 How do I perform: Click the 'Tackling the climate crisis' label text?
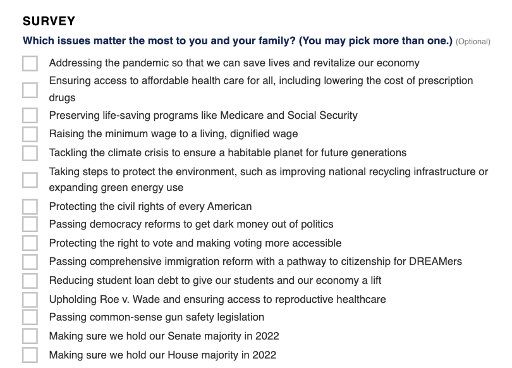[x=228, y=153]
